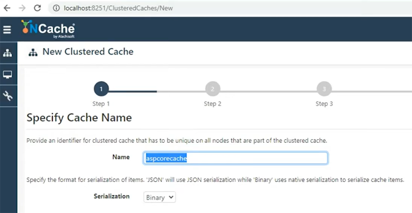Reload the page with the refresh icon
Image resolution: width=412 pixels, height=213 pixels.
[x=38, y=8]
